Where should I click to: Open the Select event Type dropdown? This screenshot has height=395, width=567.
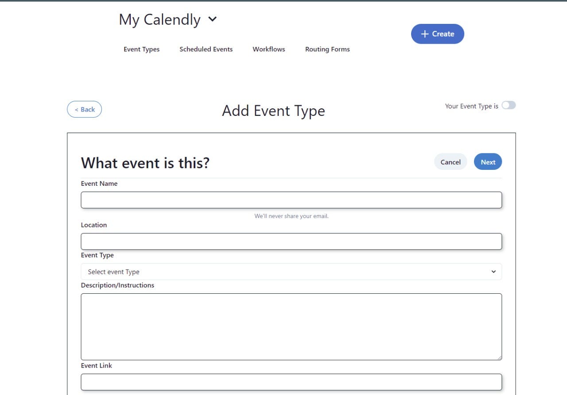click(x=291, y=272)
